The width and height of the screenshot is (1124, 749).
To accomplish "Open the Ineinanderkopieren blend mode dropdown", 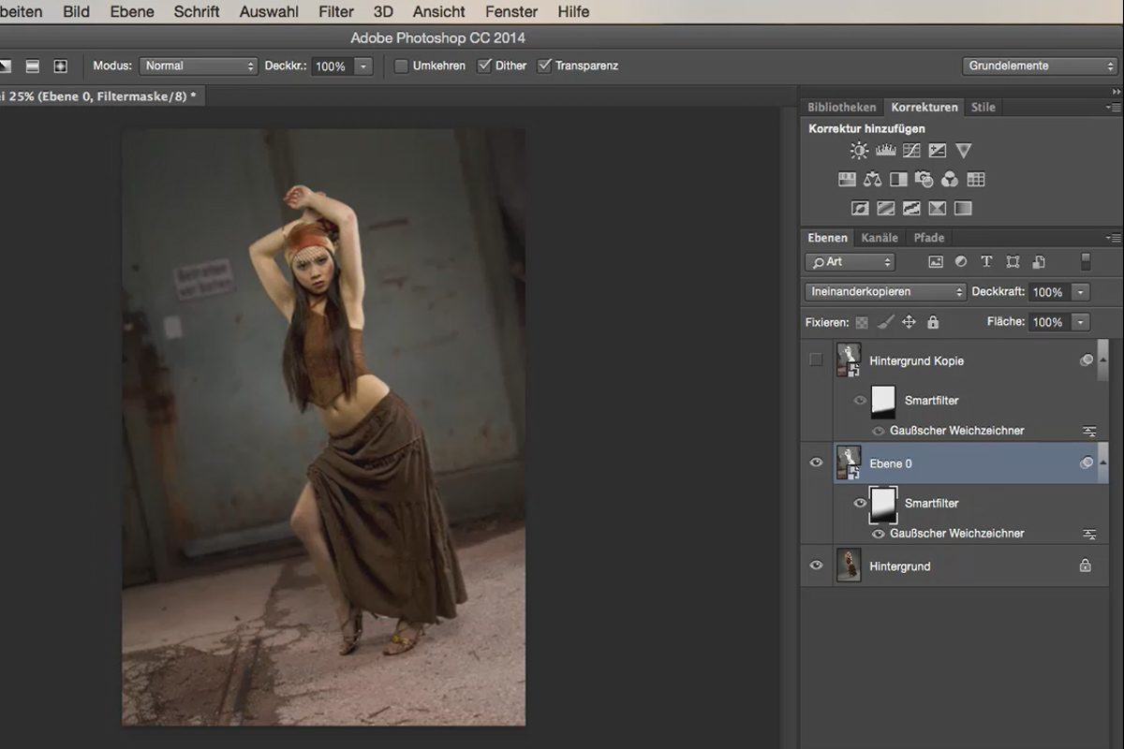I will (885, 292).
